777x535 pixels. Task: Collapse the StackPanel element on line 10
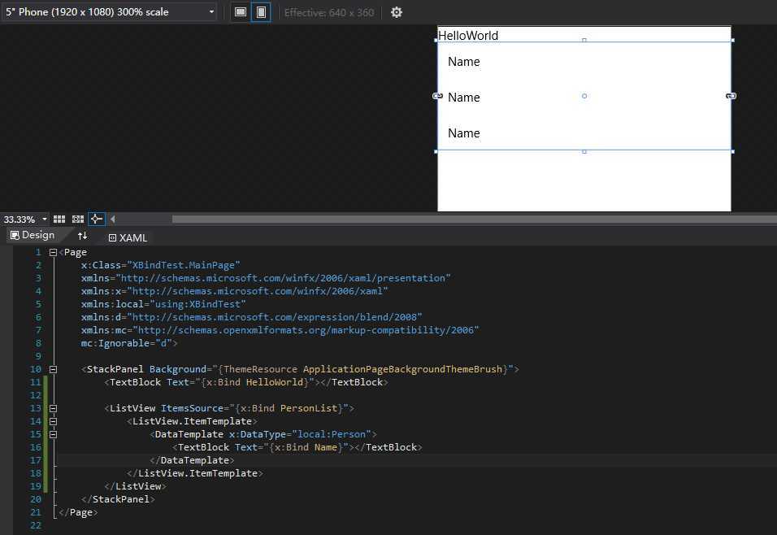click(x=53, y=369)
